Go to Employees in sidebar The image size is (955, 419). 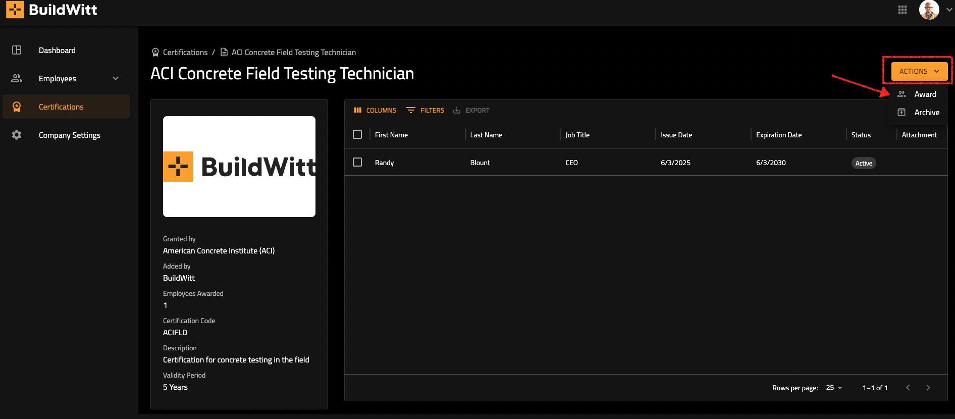coord(58,79)
